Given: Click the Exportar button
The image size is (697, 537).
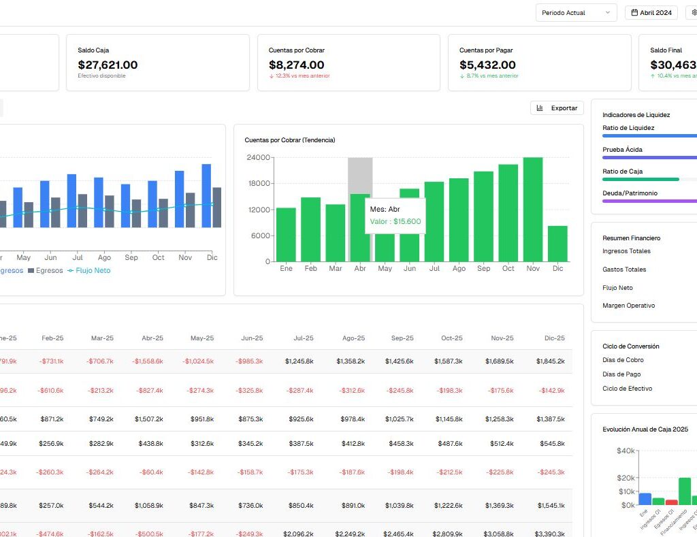Looking at the screenshot, I should (x=557, y=108).
